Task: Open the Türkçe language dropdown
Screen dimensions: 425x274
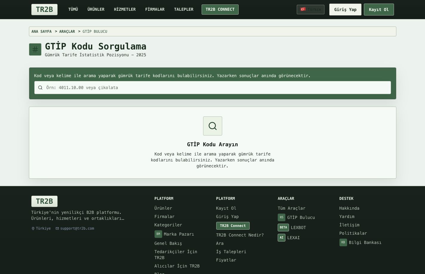Action: point(310,10)
